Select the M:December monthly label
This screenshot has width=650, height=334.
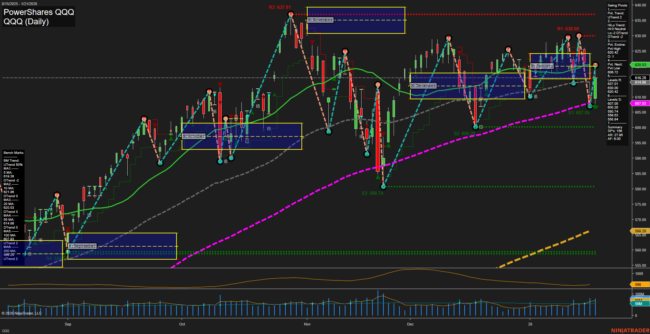[x=423, y=86]
